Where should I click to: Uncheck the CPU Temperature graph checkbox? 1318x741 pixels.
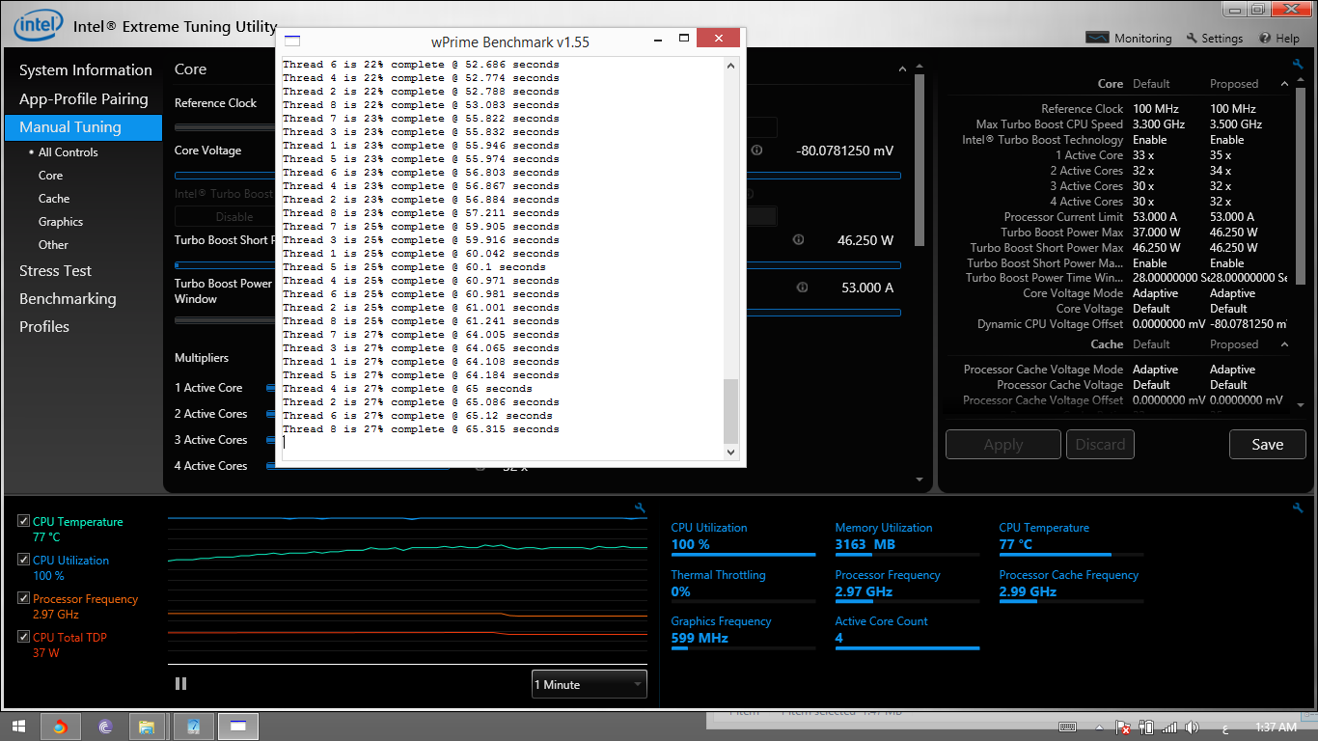(23, 521)
